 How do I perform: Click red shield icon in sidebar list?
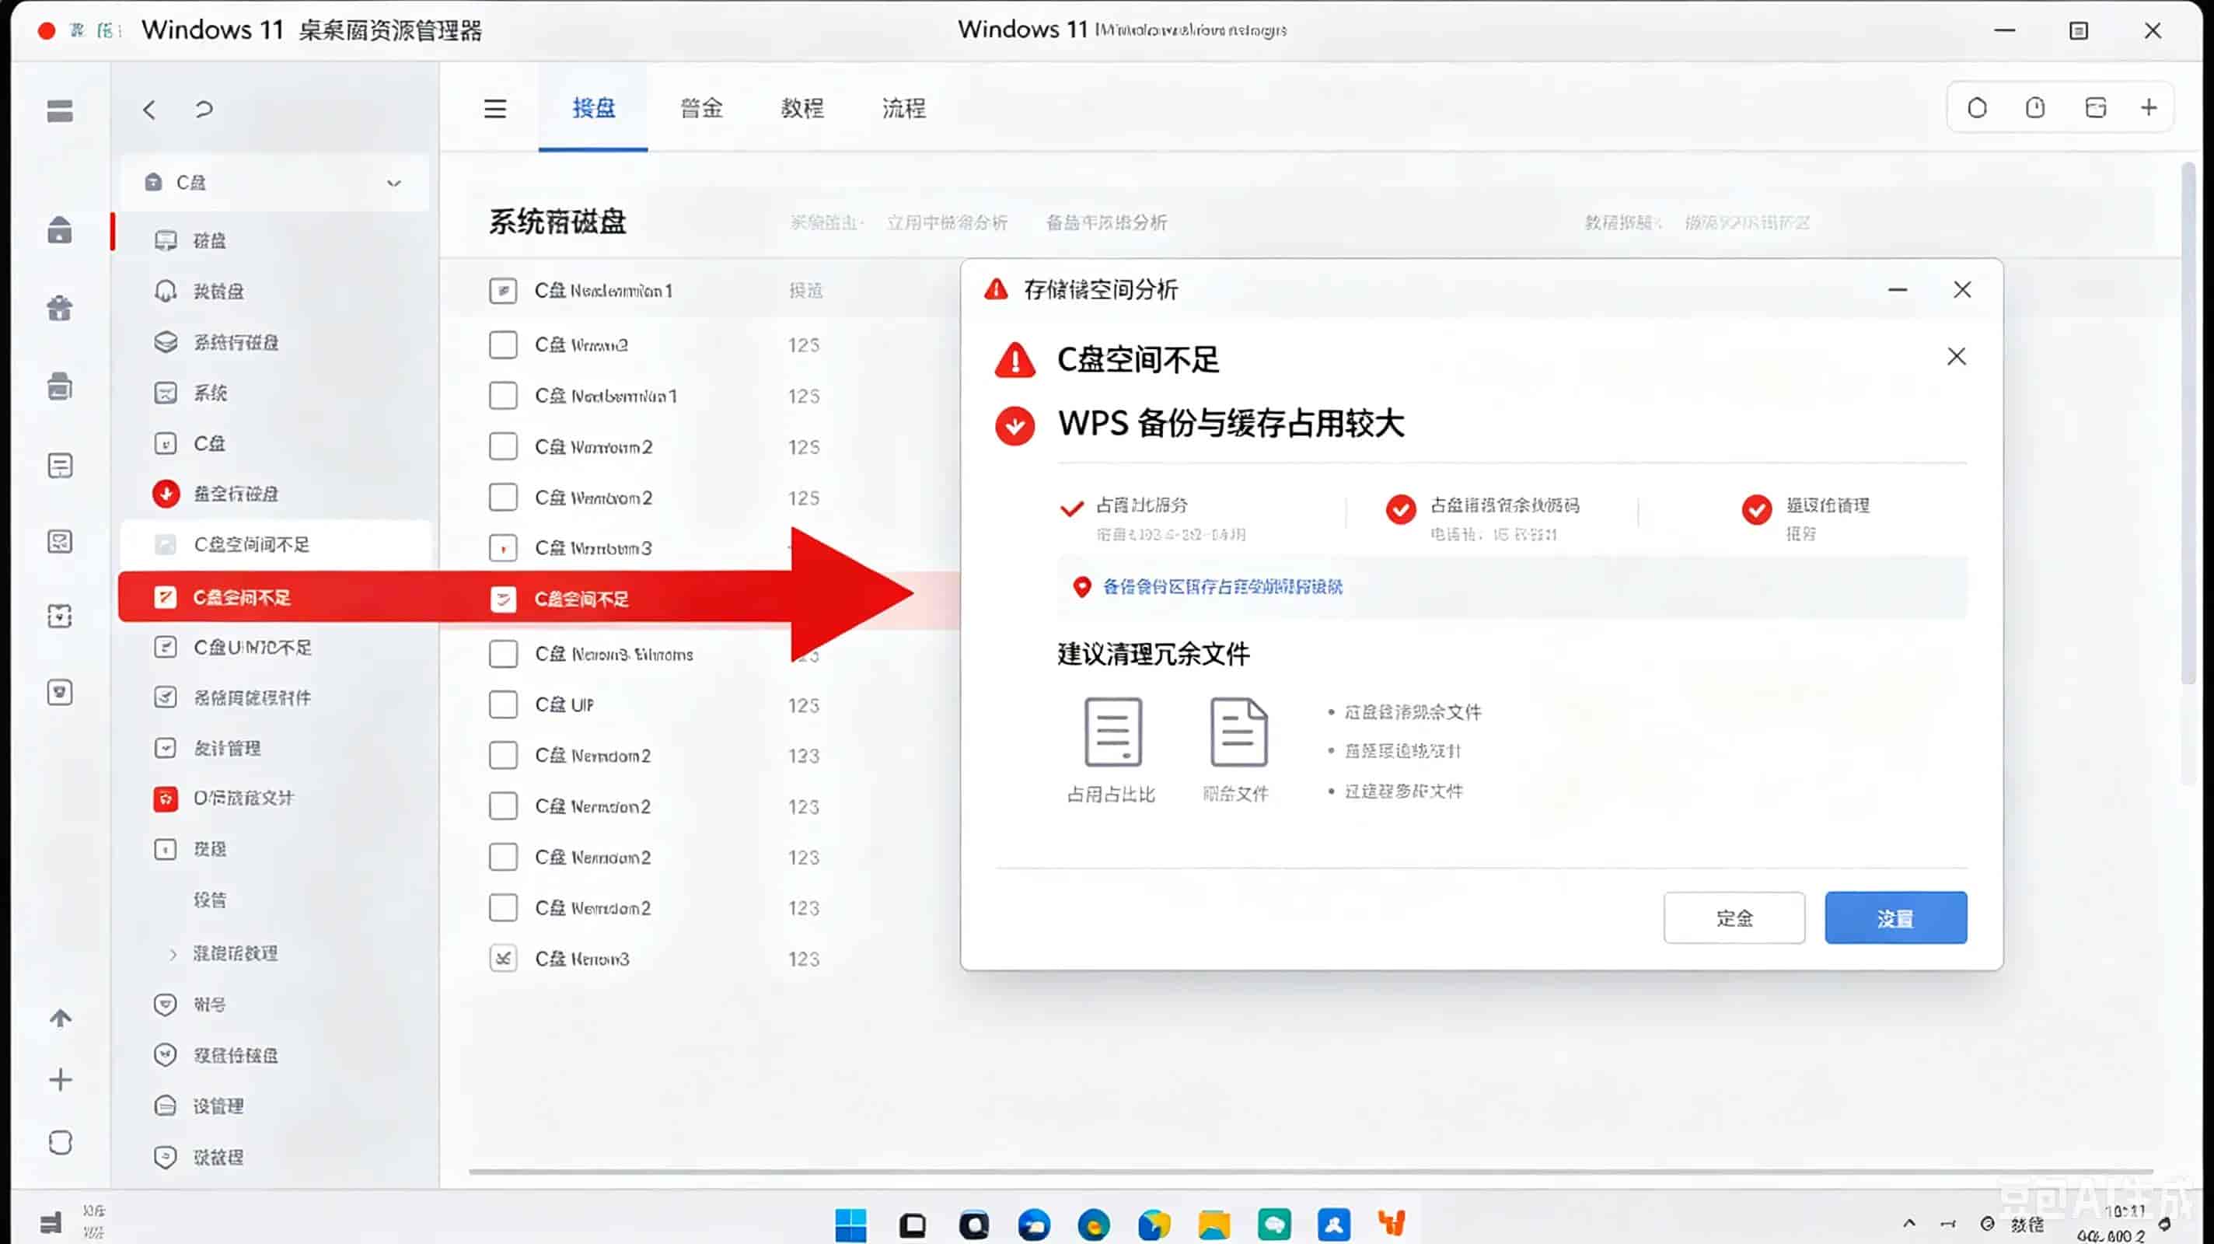tap(166, 798)
